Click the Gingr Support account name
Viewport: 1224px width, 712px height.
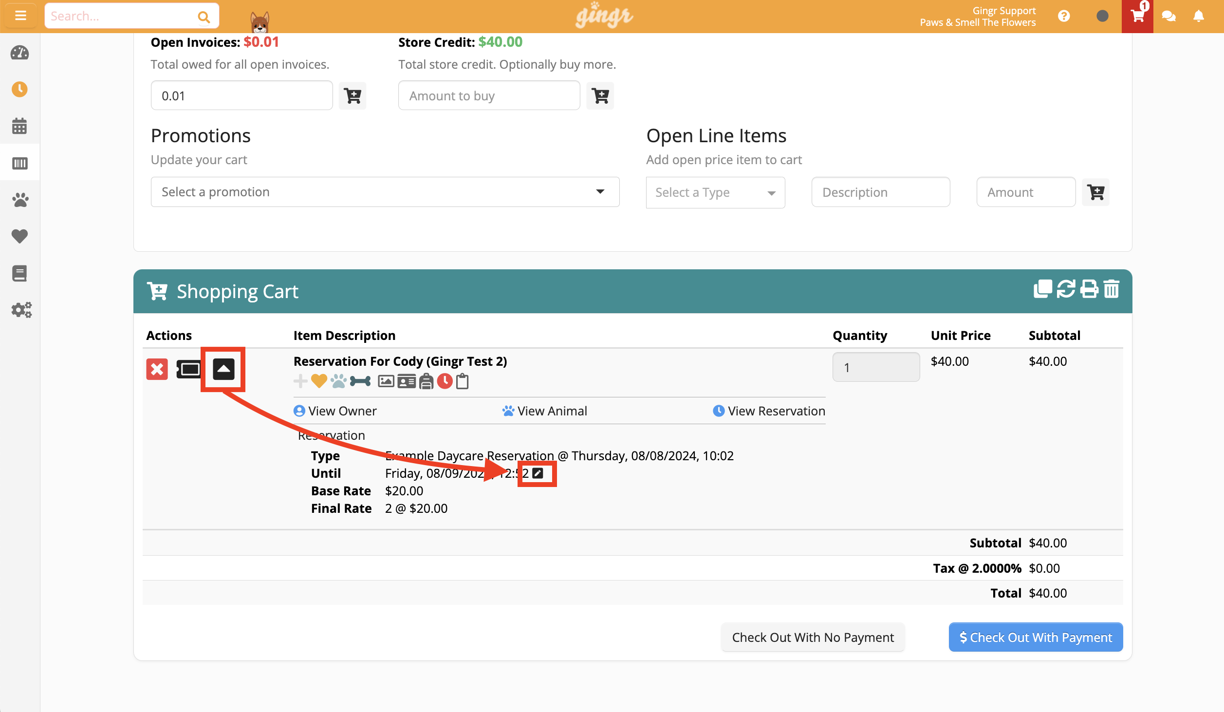point(1004,11)
